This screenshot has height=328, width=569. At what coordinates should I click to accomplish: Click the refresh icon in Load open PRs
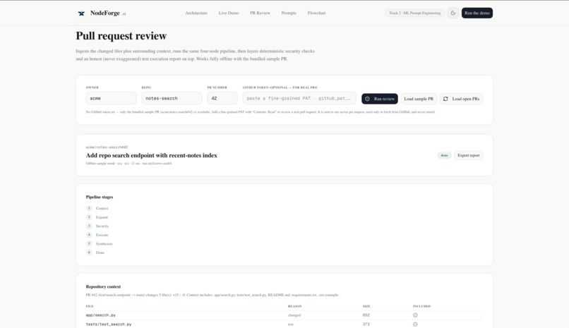coord(445,99)
